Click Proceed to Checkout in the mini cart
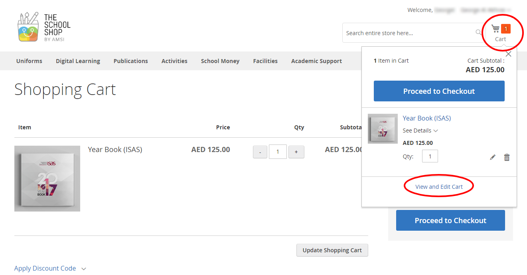Viewport: 527px width, 275px height. pyautogui.click(x=439, y=91)
